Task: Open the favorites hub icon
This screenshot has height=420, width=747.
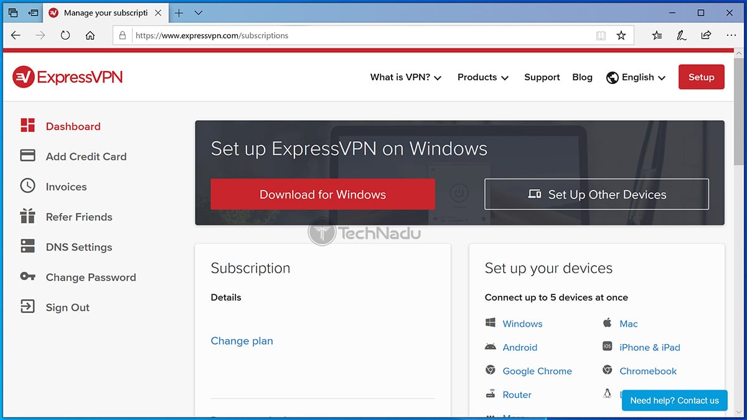Action: tap(657, 35)
